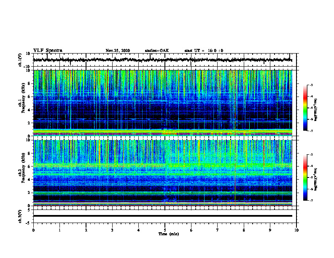Click the "-7" label on ch.2 colorbar
The width and height of the screenshot is (334, 258).
click(311, 200)
